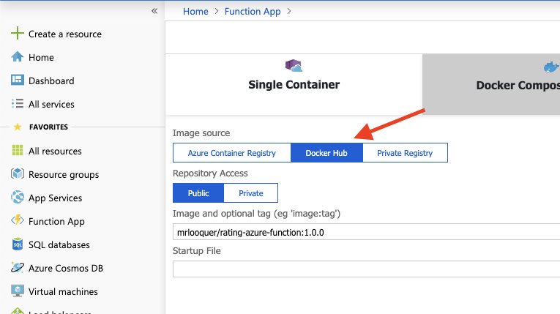Select Azure Container Registry image source

(232, 153)
